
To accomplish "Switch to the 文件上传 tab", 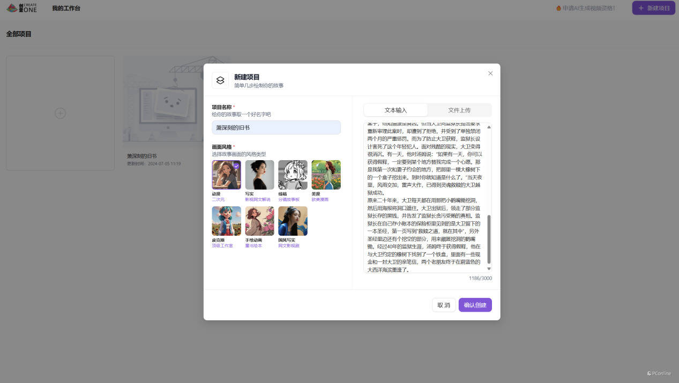I will tap(459, 110).
